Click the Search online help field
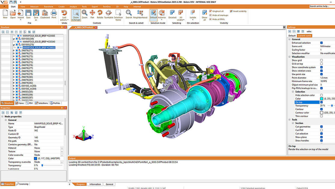The width and height of the screenshot is (335, 189). click(x=321, y=6)
